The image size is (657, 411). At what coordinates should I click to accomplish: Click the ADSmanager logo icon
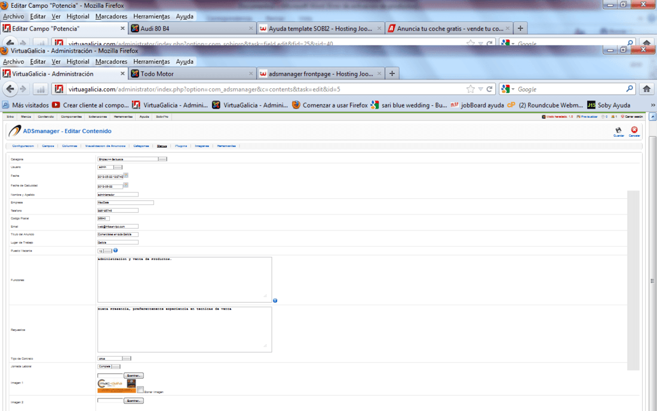(15, 131)
